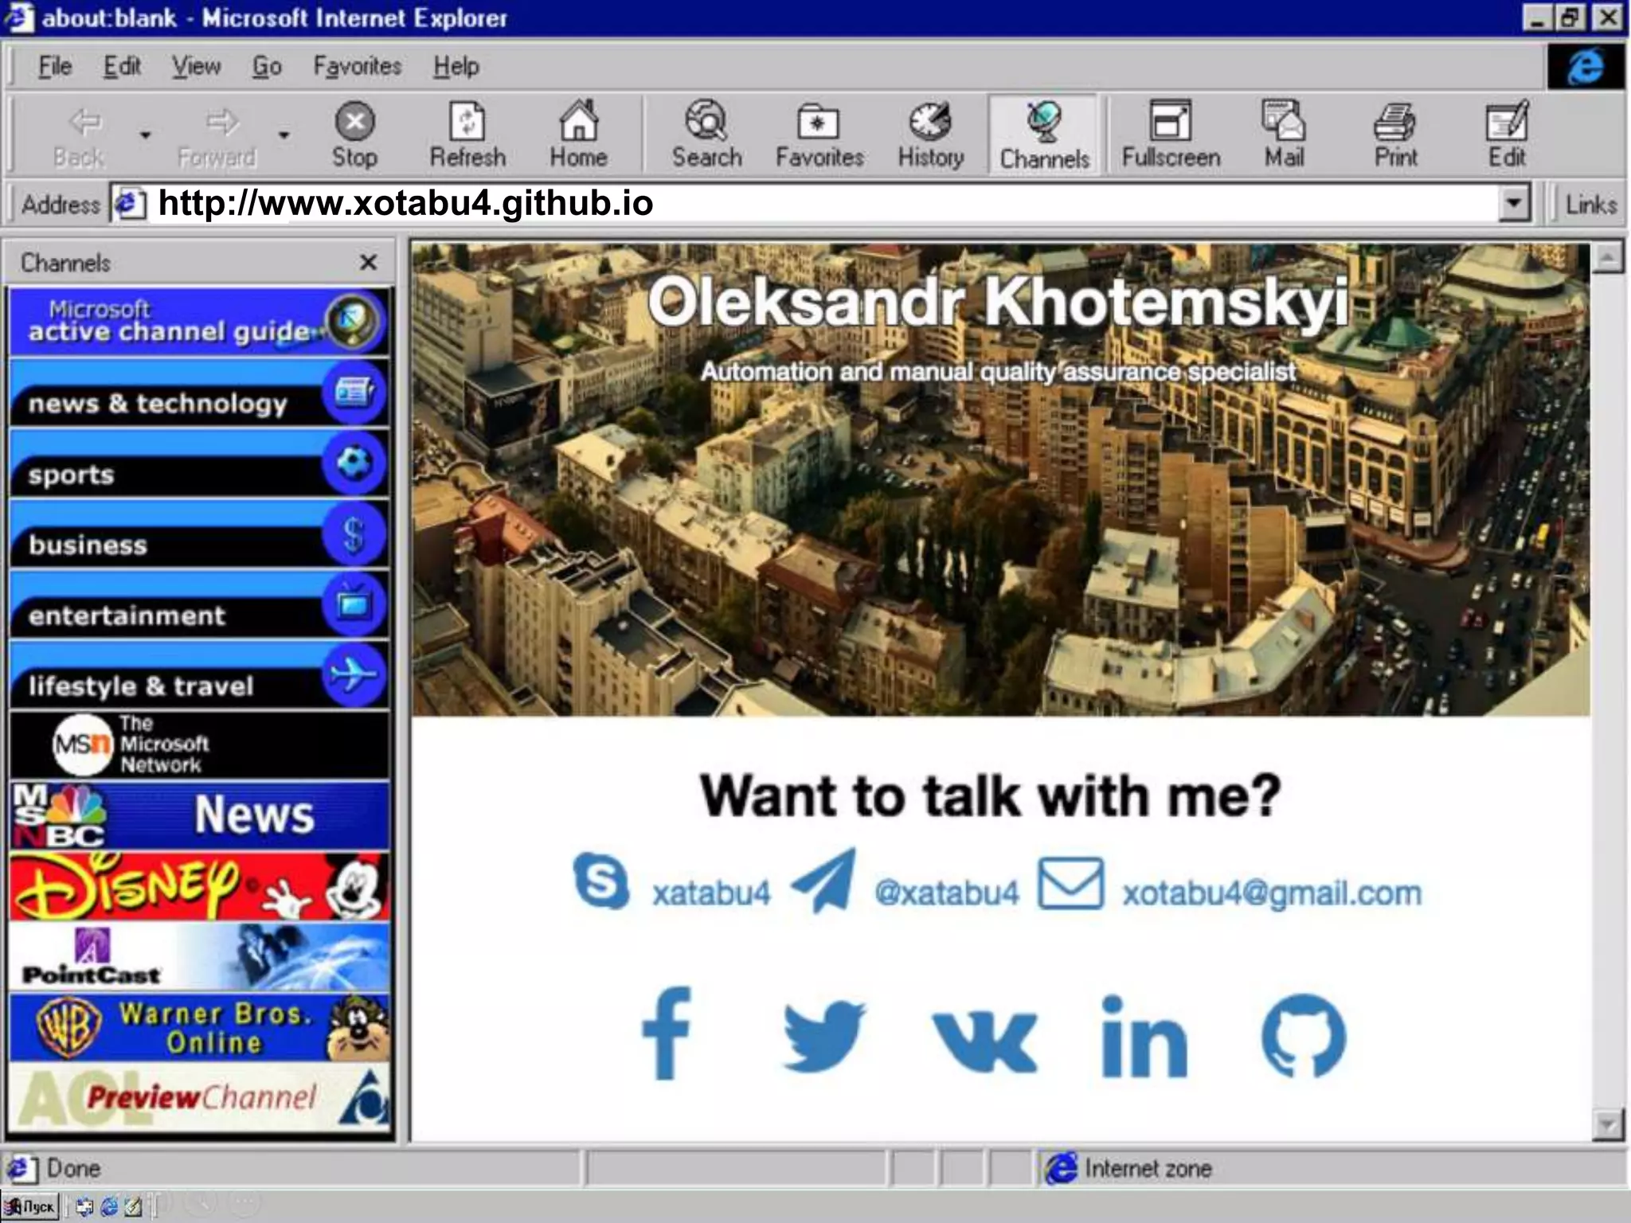
Task: Open the View menu
Action: [196, 66]
